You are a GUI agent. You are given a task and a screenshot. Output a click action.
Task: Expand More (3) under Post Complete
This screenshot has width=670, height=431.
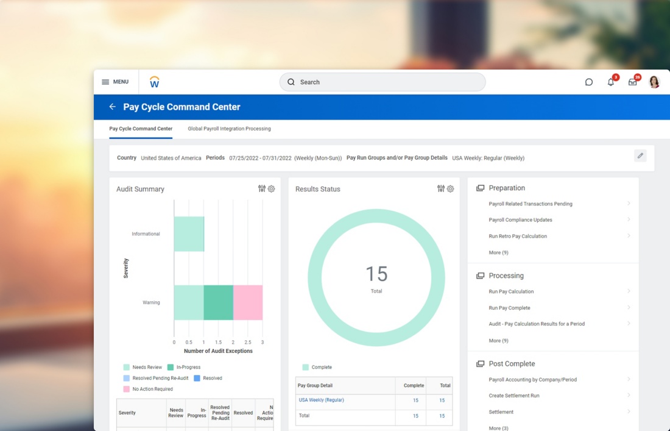(498, 428)
